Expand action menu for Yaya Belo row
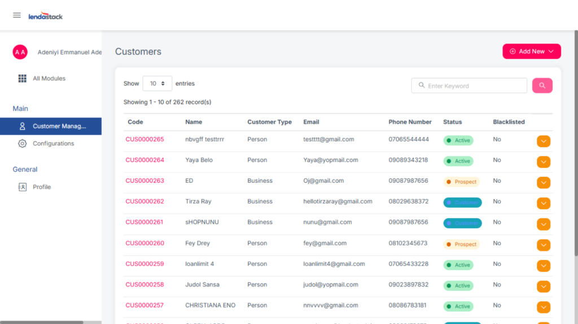 [543, 162]
